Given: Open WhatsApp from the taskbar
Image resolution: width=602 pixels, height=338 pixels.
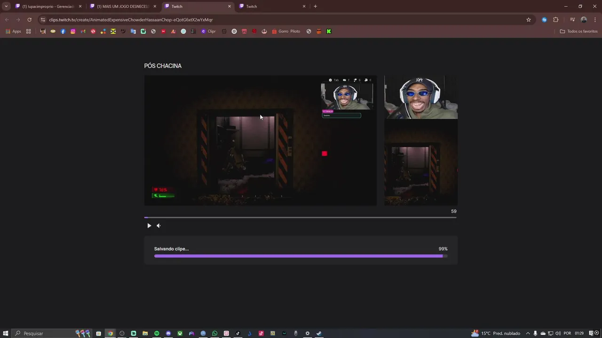Looking at the screenshot, I should (215, 333).
